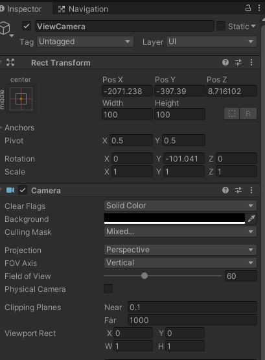Viewport: 265px width, 360px height.
Task: Open the Background color swatch picker
Action: tap(174, 219)
